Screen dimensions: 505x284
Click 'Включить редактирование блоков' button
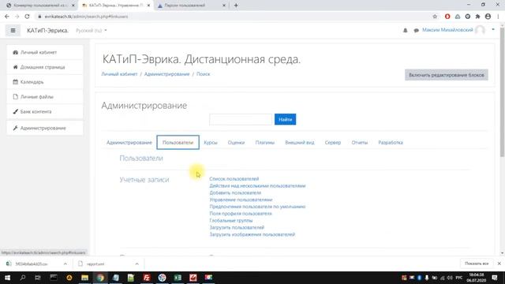(x=447, y=75)
